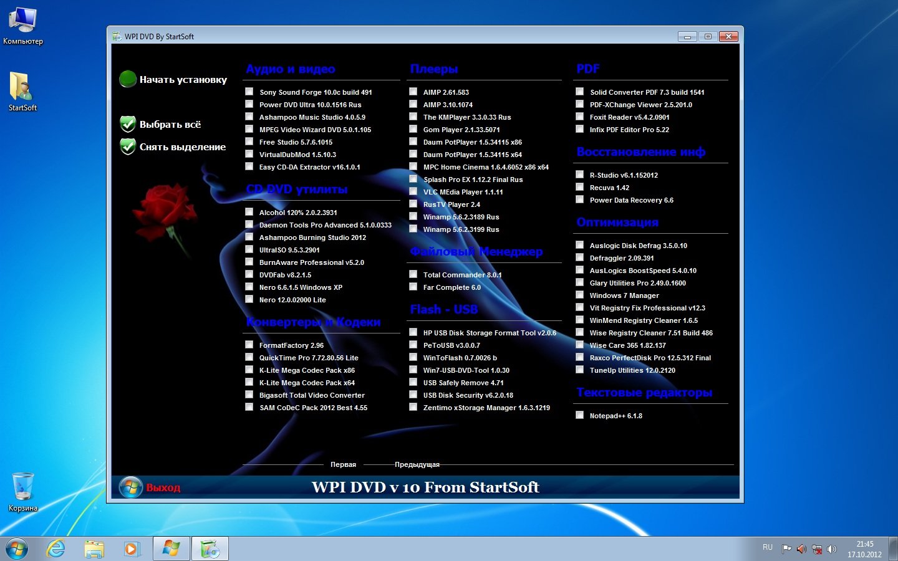Tick Winamp 5.6.2.3199 Rus checkbox
Image resolution: width=898 pixels, height=561 pixels.
click(413, 228)
